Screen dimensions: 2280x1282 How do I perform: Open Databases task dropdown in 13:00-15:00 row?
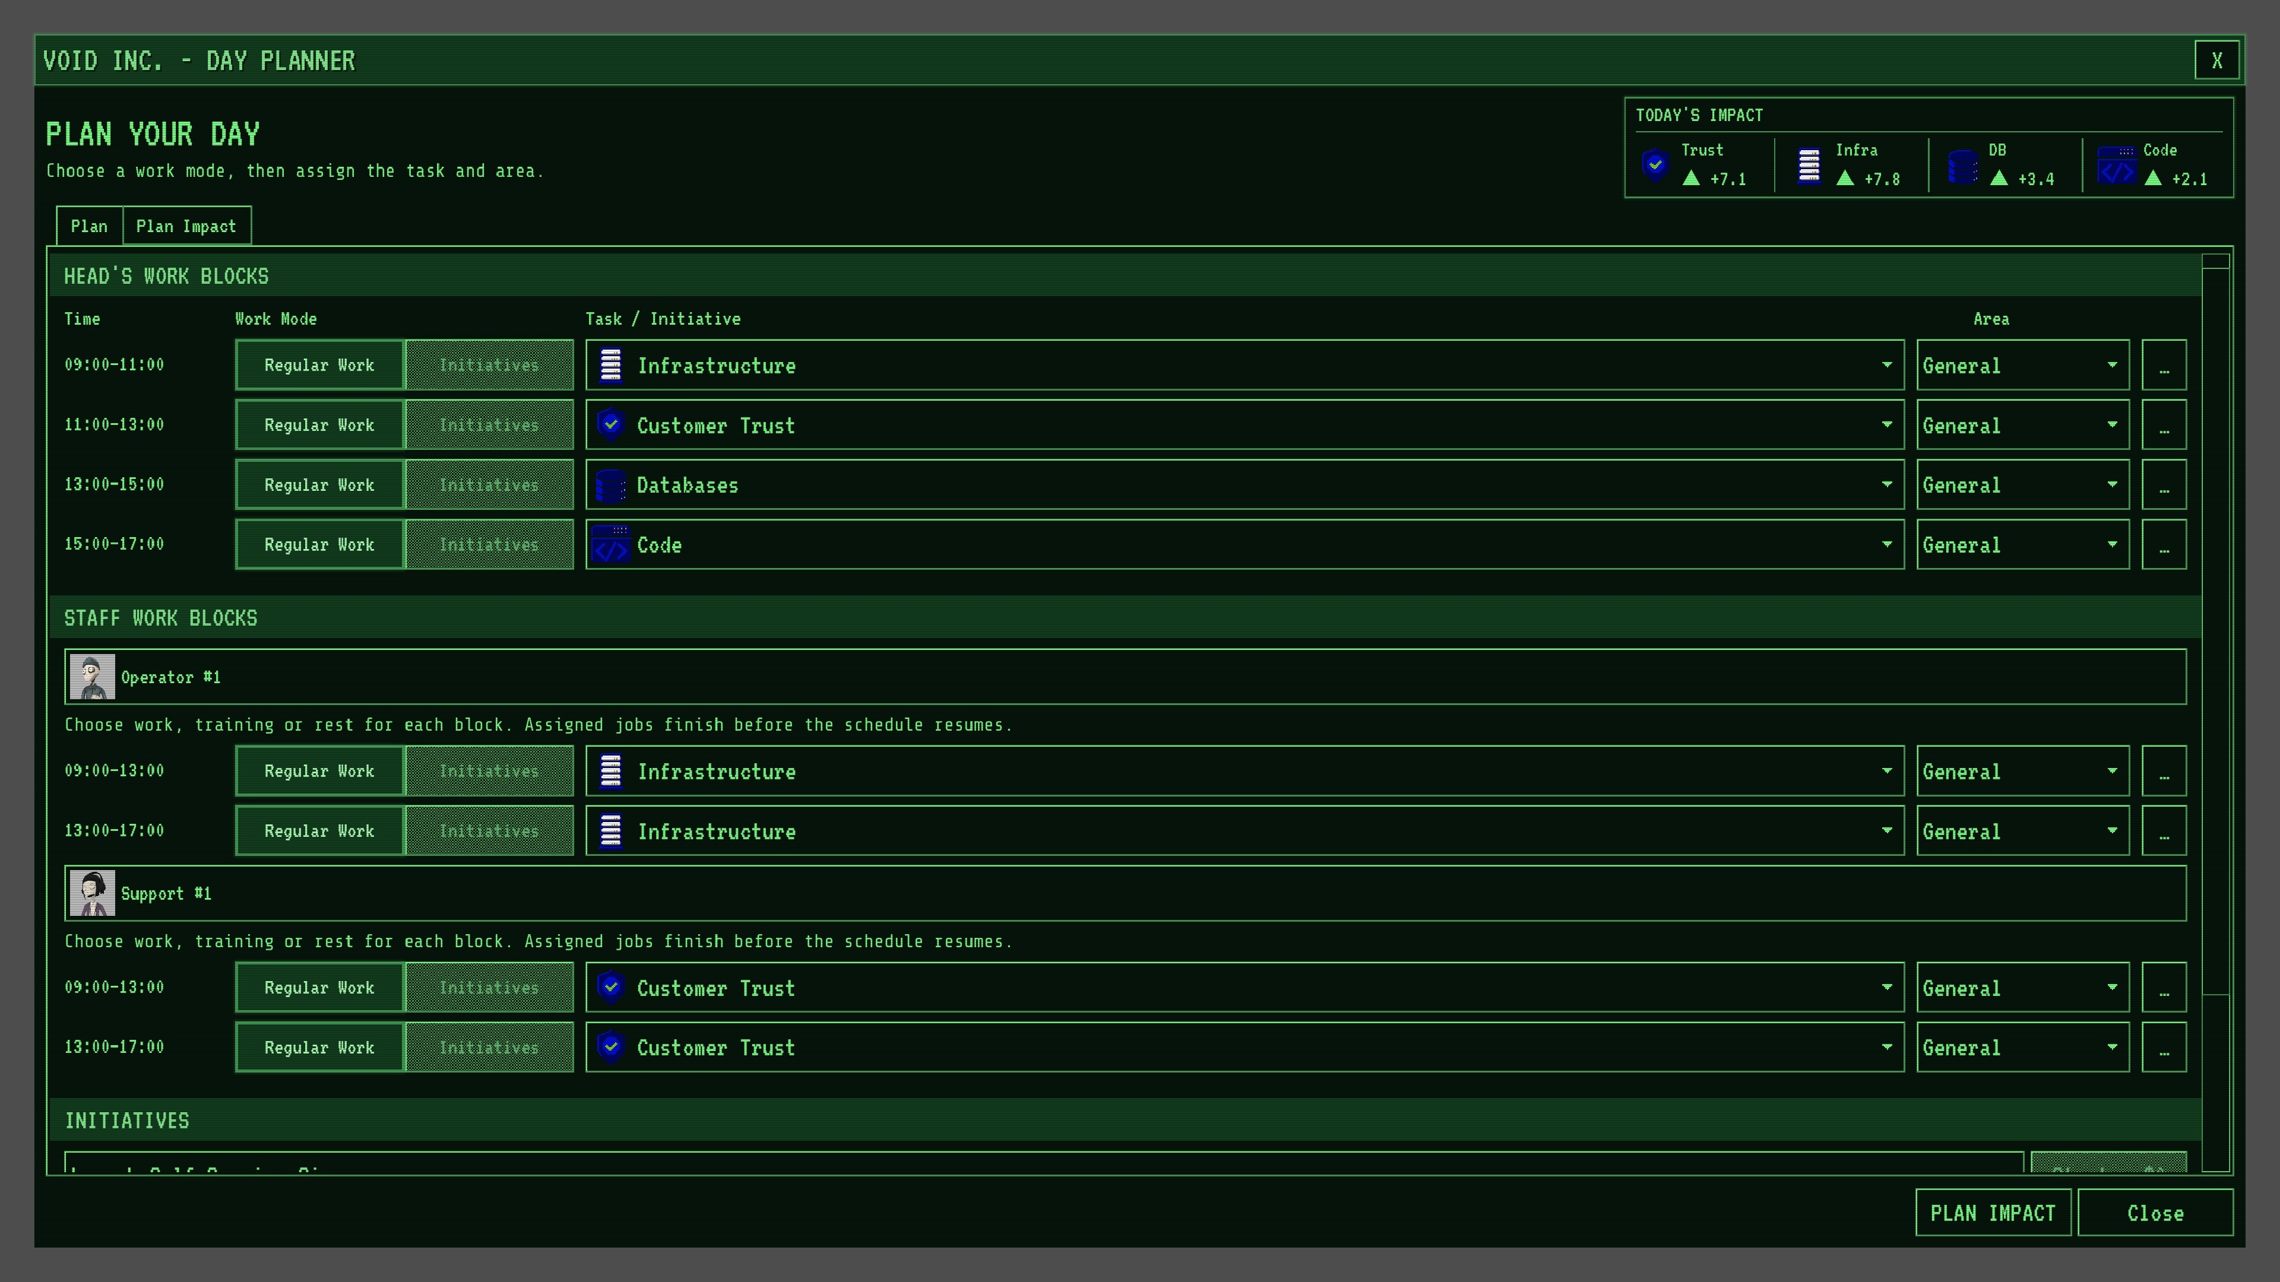coord(1244,485)
